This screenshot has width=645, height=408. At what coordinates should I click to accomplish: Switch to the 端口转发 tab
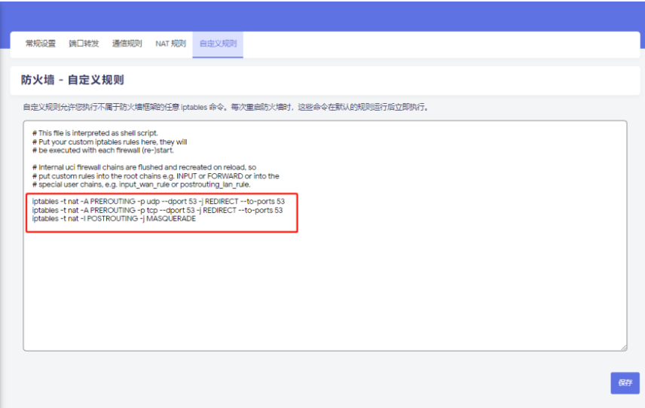point(84,44)
